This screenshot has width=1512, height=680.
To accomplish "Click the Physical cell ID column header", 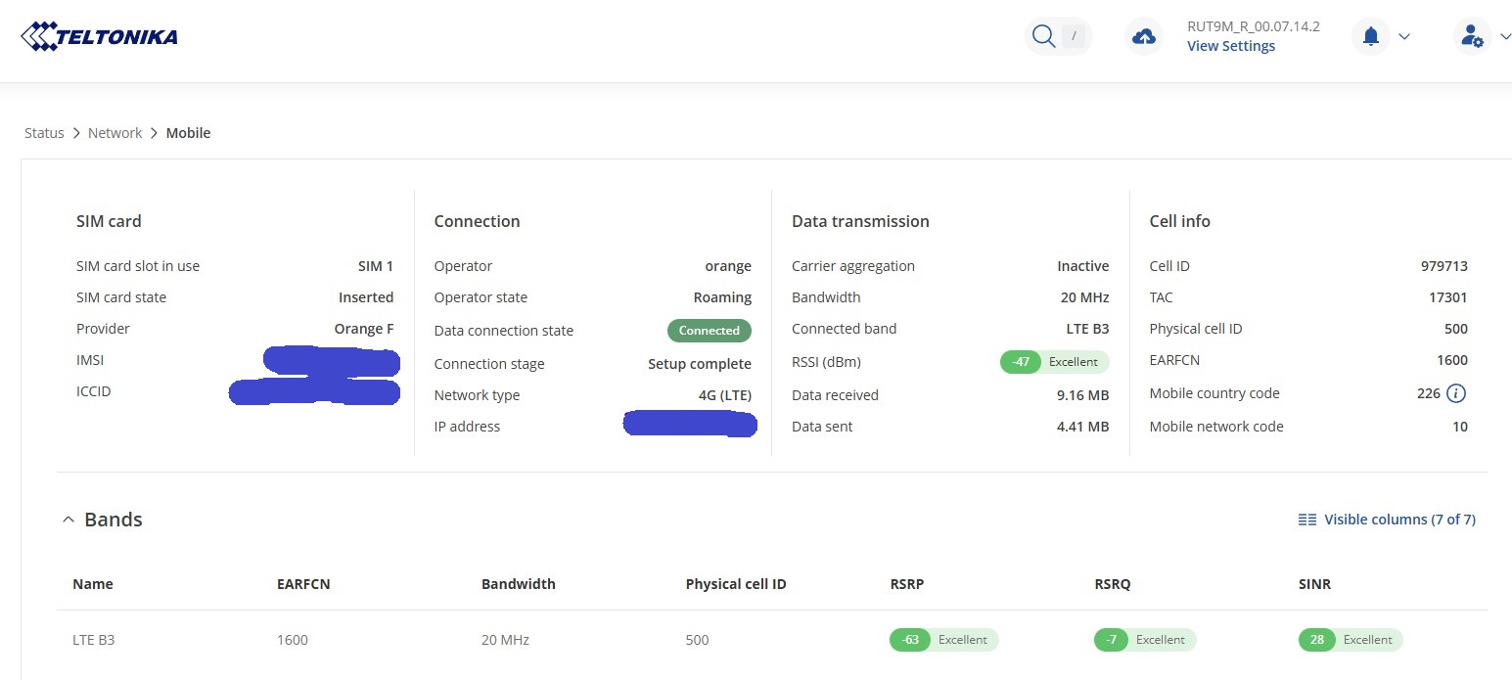I will click(x=736, y=584).
